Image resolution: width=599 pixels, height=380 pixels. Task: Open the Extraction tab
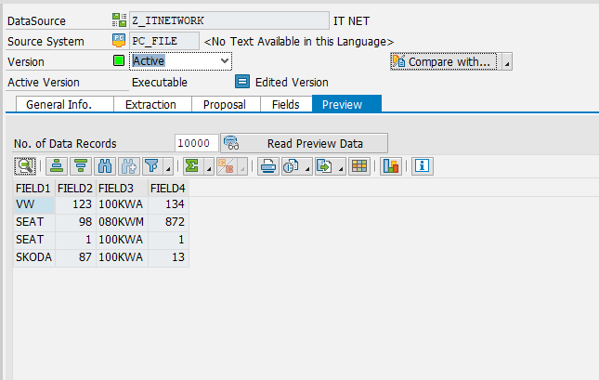coord(152,104)
